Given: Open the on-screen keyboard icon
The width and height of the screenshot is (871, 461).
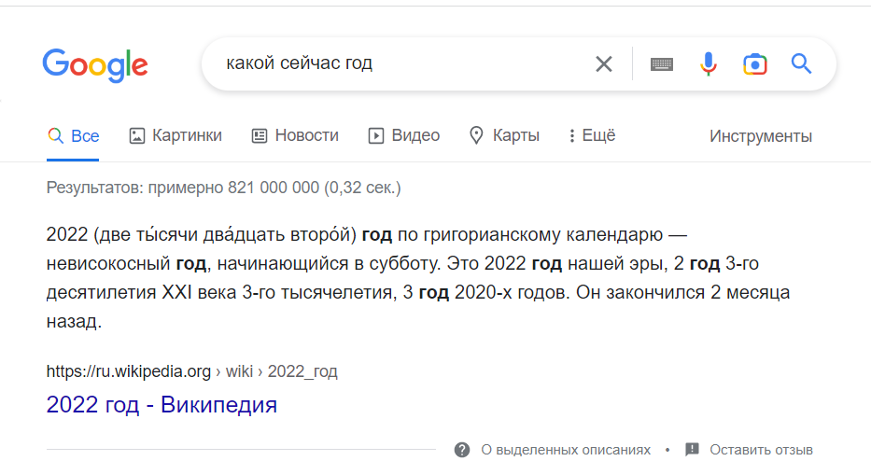Looking at the screenshot, I should tap(662, 64).
